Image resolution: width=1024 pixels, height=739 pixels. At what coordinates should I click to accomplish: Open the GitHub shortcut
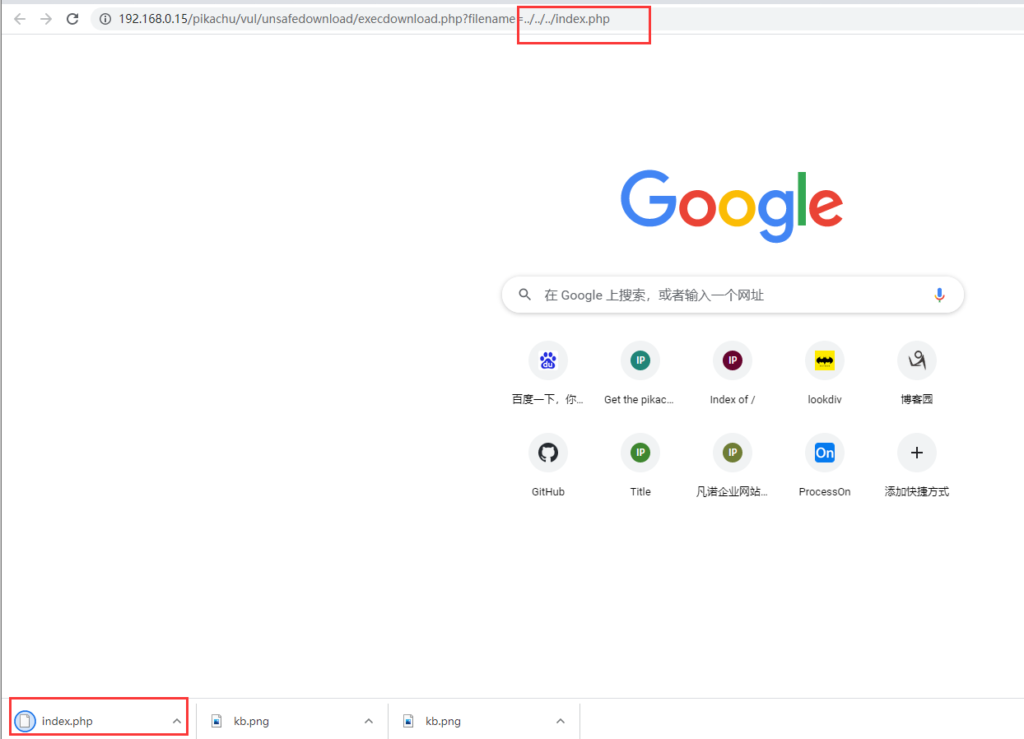tap(547, 453)
